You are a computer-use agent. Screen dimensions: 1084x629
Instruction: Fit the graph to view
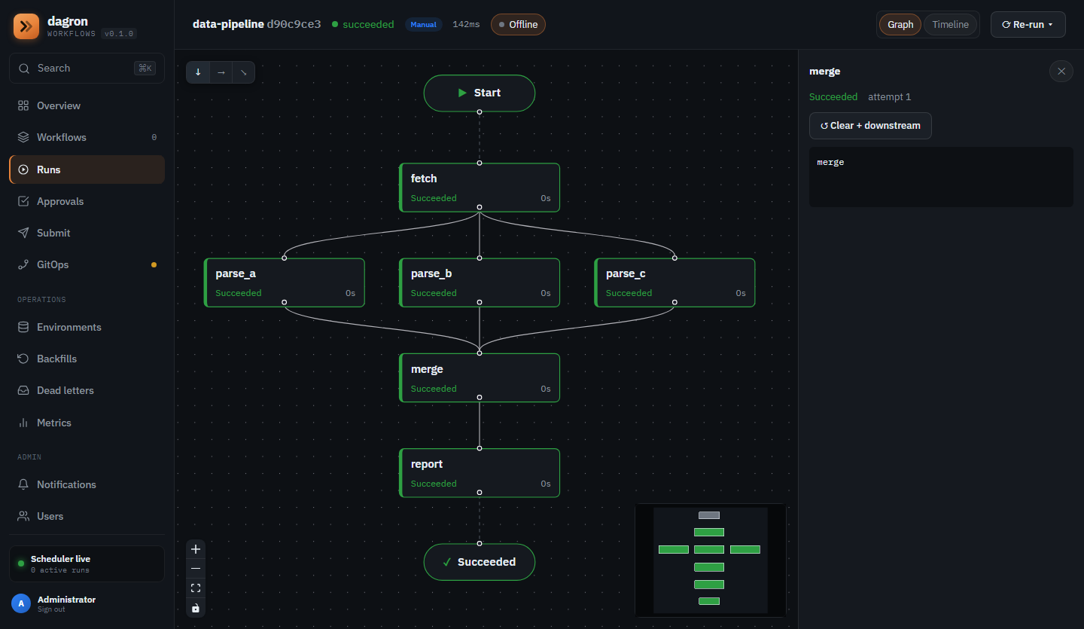click(196, 588)
